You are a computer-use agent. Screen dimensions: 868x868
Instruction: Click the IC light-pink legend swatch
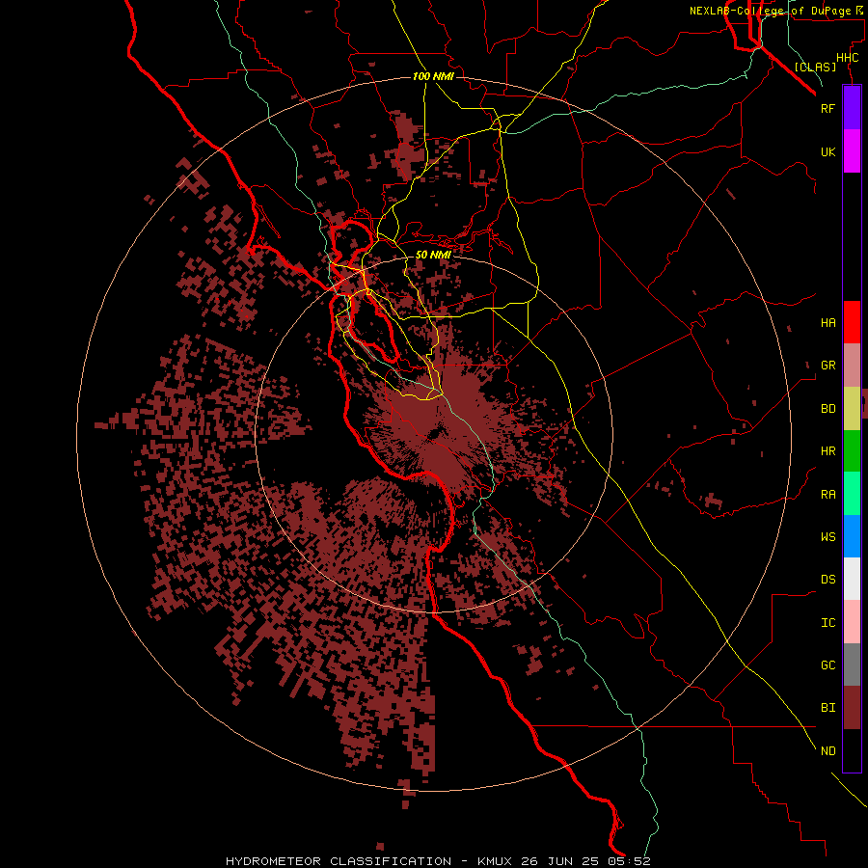(852, 622)
